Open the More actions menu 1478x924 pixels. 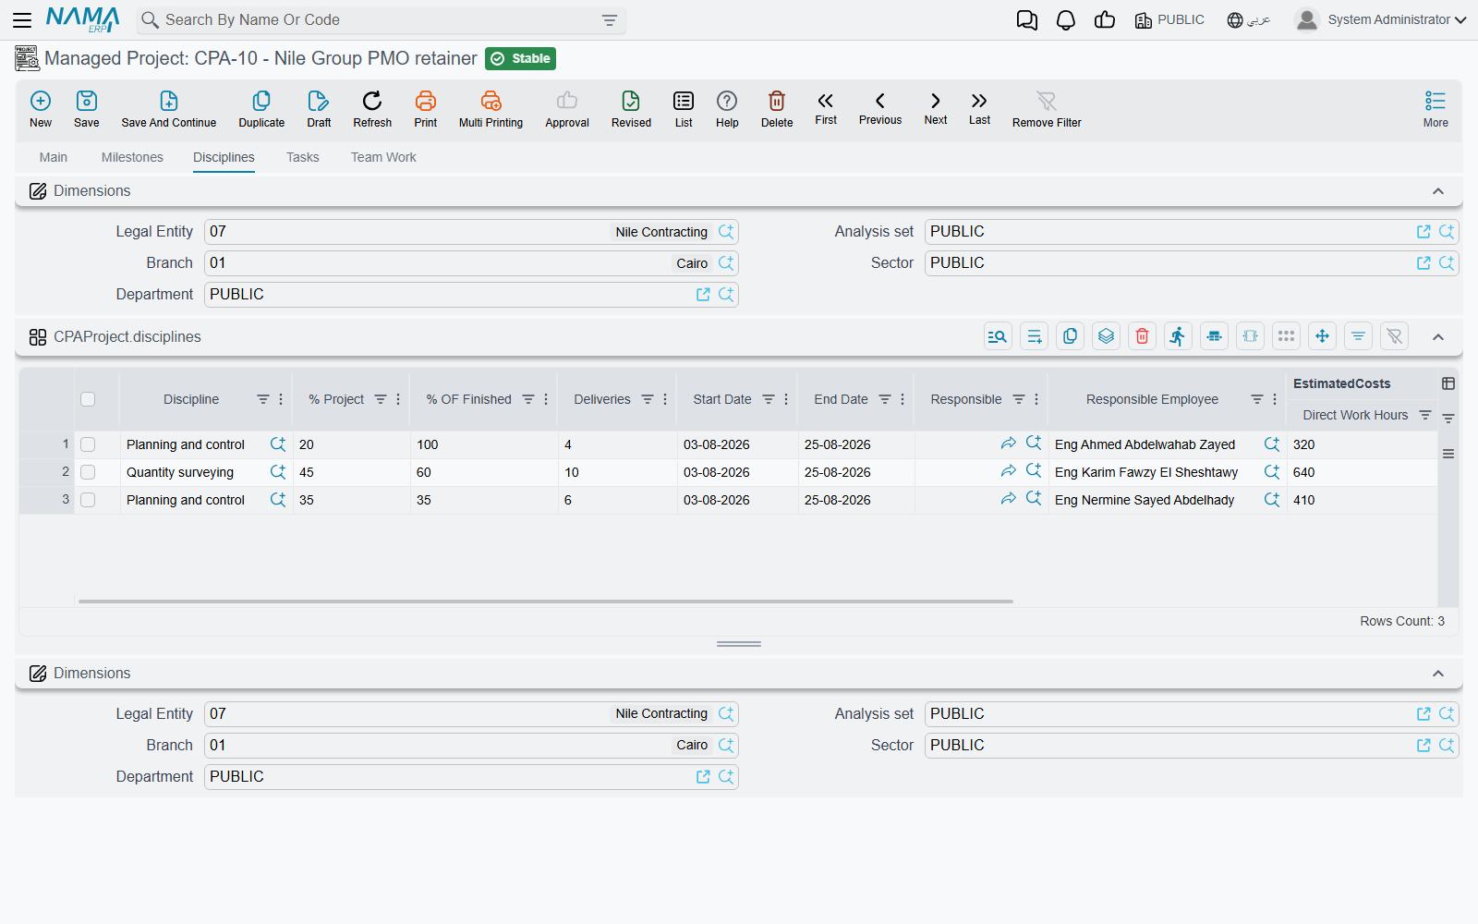coord(1436,109)
